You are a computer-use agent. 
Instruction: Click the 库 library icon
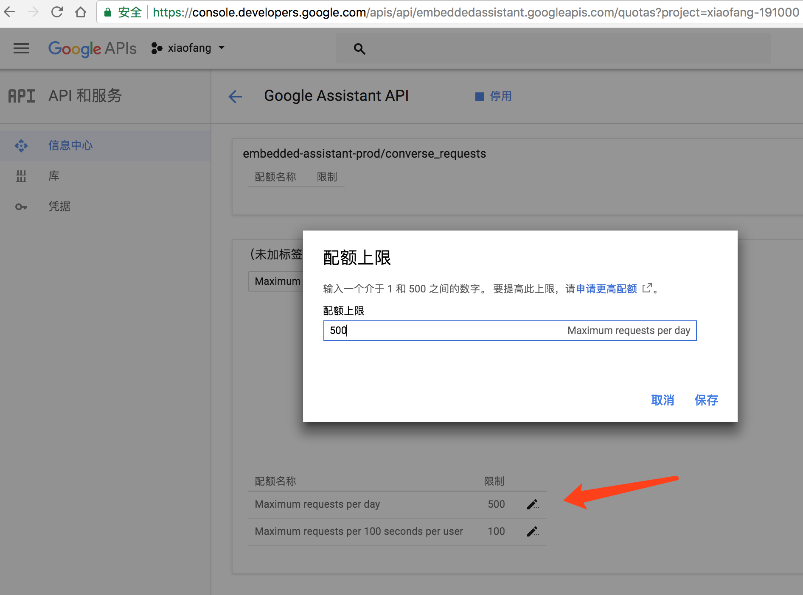point(21,176)
